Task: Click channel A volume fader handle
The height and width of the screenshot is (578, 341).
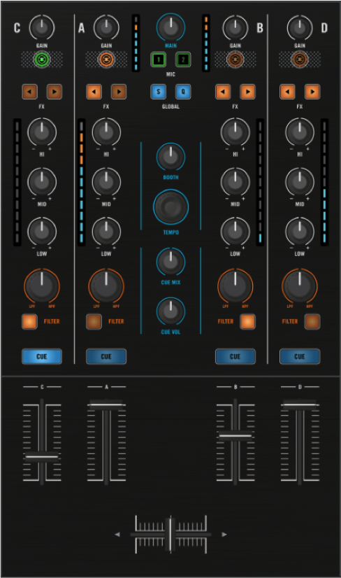Action: tap(106, 404)
